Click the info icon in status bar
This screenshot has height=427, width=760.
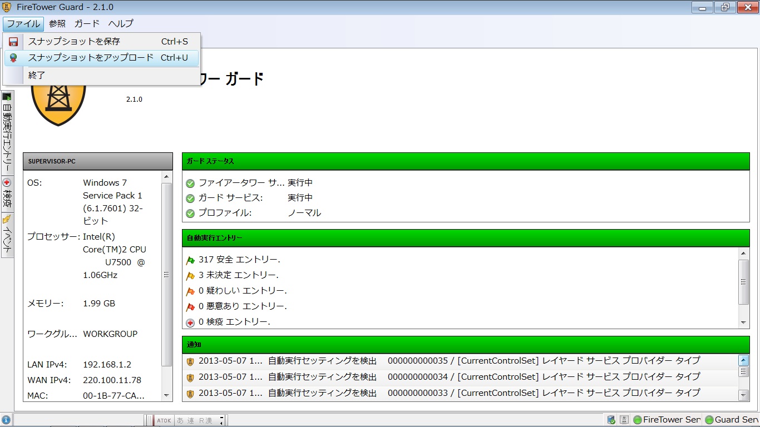tap(6, 420)
